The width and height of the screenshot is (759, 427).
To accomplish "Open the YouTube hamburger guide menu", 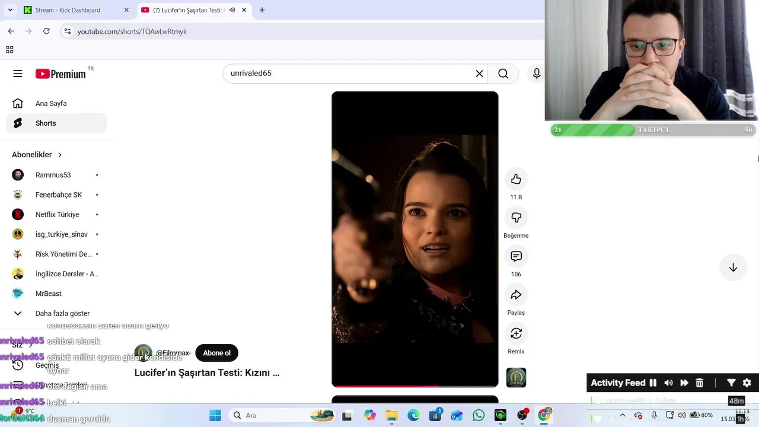I will 18,74.
